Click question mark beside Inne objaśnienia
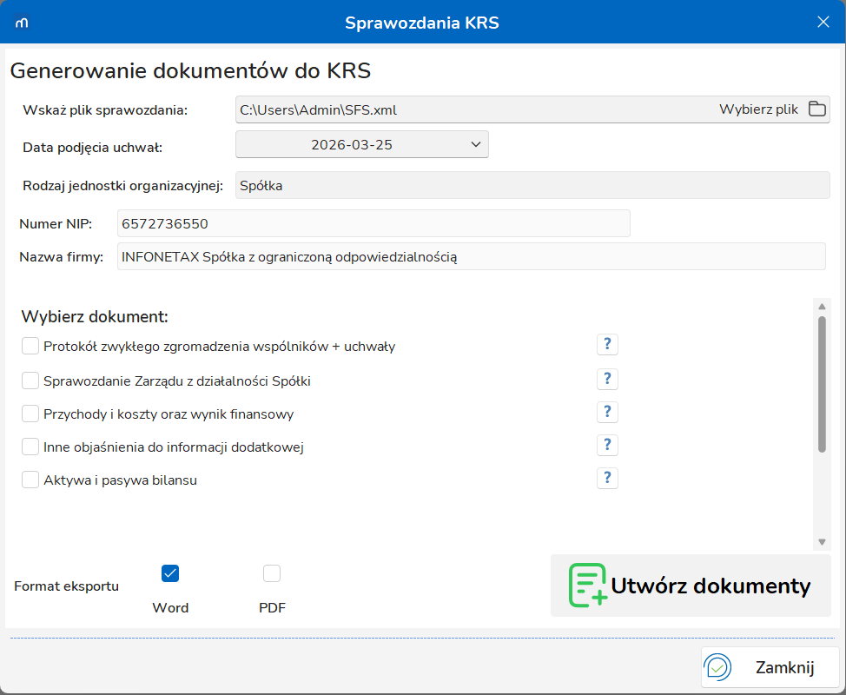Screen dimensions: 846x695 point(607,445)
